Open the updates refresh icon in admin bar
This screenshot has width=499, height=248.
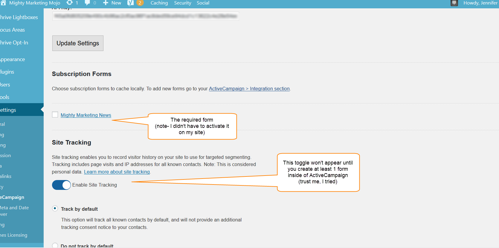pyautogui.click(x=70, y=3)
